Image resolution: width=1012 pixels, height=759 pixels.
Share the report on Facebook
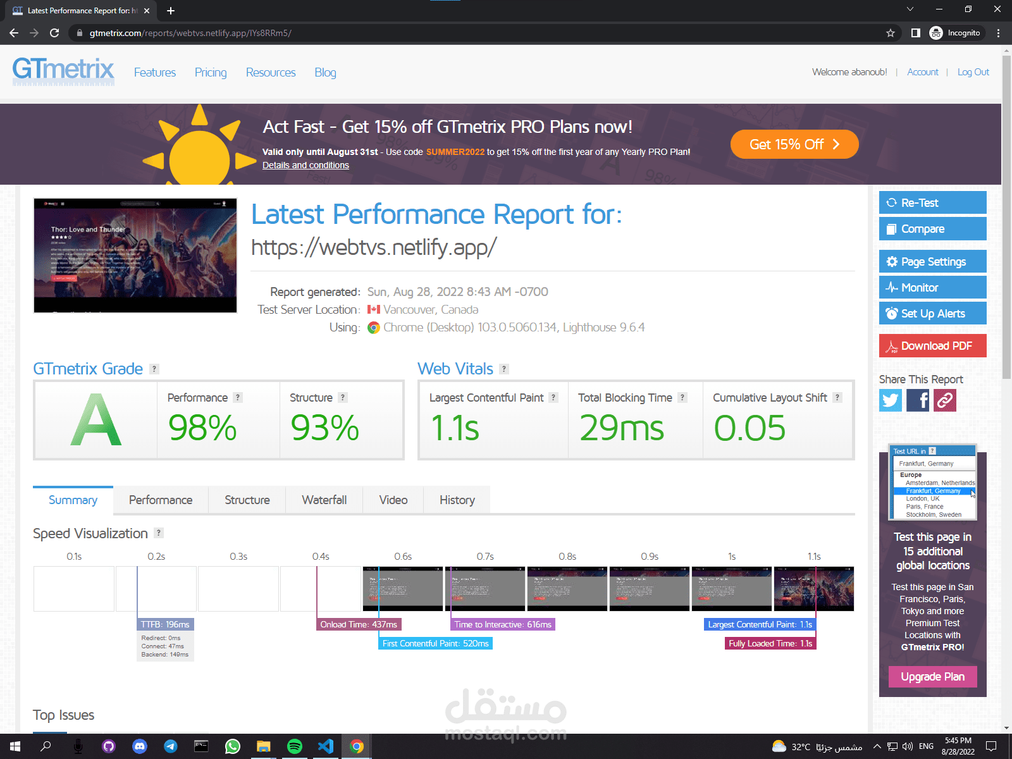pos(918,400)
